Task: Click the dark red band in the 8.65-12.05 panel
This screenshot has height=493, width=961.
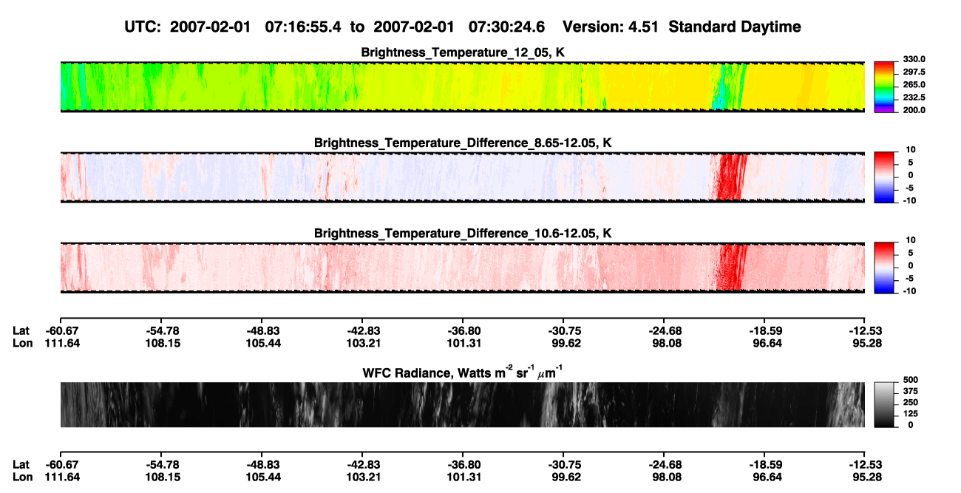Action: (729, 177)
